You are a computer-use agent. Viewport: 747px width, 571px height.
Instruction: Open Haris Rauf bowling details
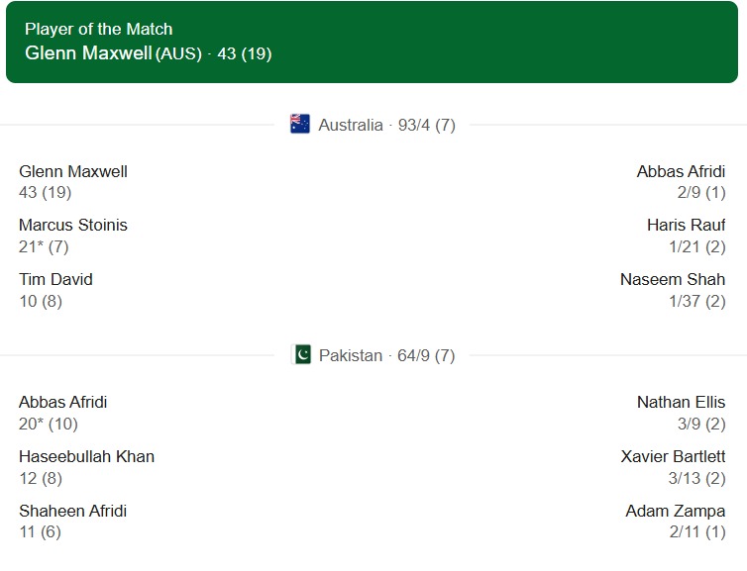pos(686,225)
